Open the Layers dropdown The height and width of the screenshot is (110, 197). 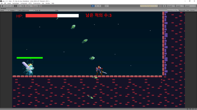180,6
